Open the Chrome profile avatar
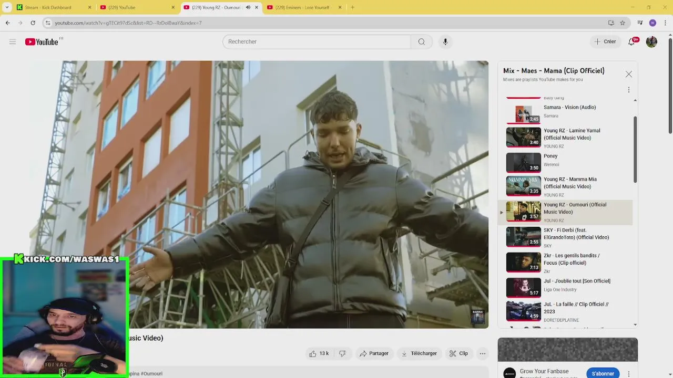 pyautogui.click(x=652, y=23)
